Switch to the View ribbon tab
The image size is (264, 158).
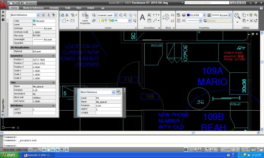coord(79,8)
